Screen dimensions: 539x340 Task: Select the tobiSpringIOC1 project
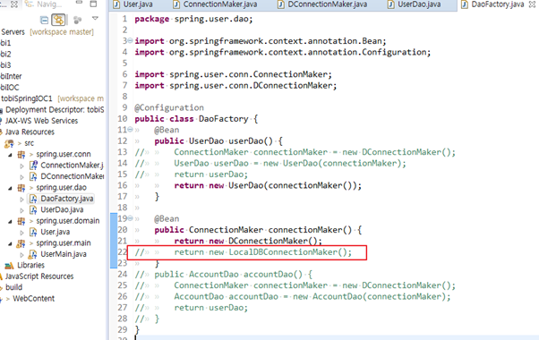(27, 98)
